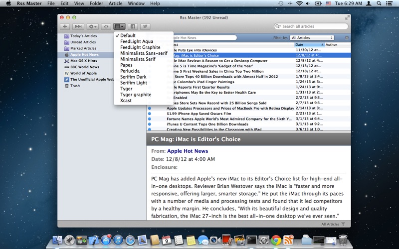399x249 pixels.
Task: Sort articles by the Date column
Action: pyautogui.click(x=308, y=45)
